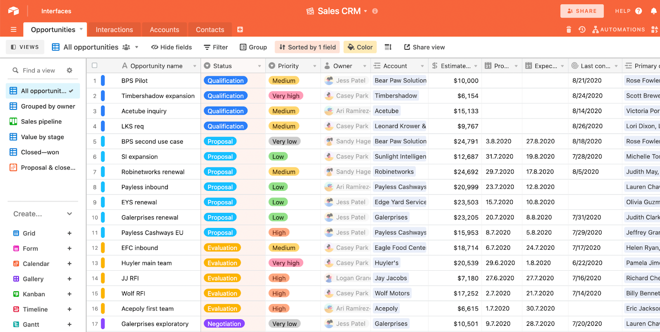Open the Sales CRM base name dropdown
The height and width of the screenshot is (332, 660).
click(x=365, y=11)
